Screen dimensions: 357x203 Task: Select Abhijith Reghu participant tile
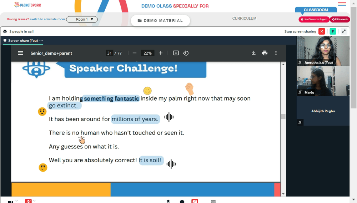point(323,111)
